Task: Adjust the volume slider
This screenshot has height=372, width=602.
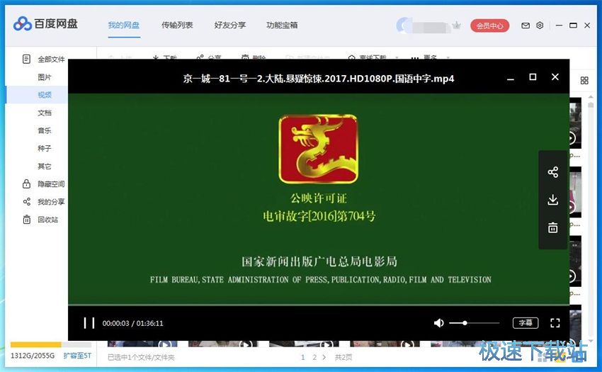Action: (474, 323)
